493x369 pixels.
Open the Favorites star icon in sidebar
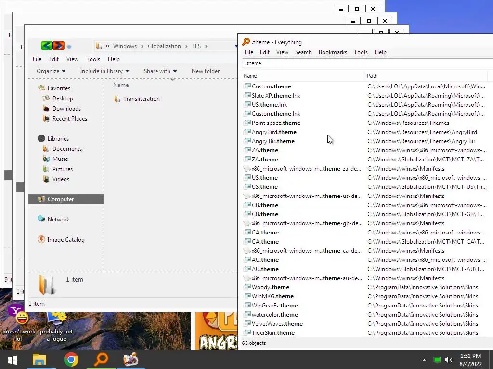(41, 88)
